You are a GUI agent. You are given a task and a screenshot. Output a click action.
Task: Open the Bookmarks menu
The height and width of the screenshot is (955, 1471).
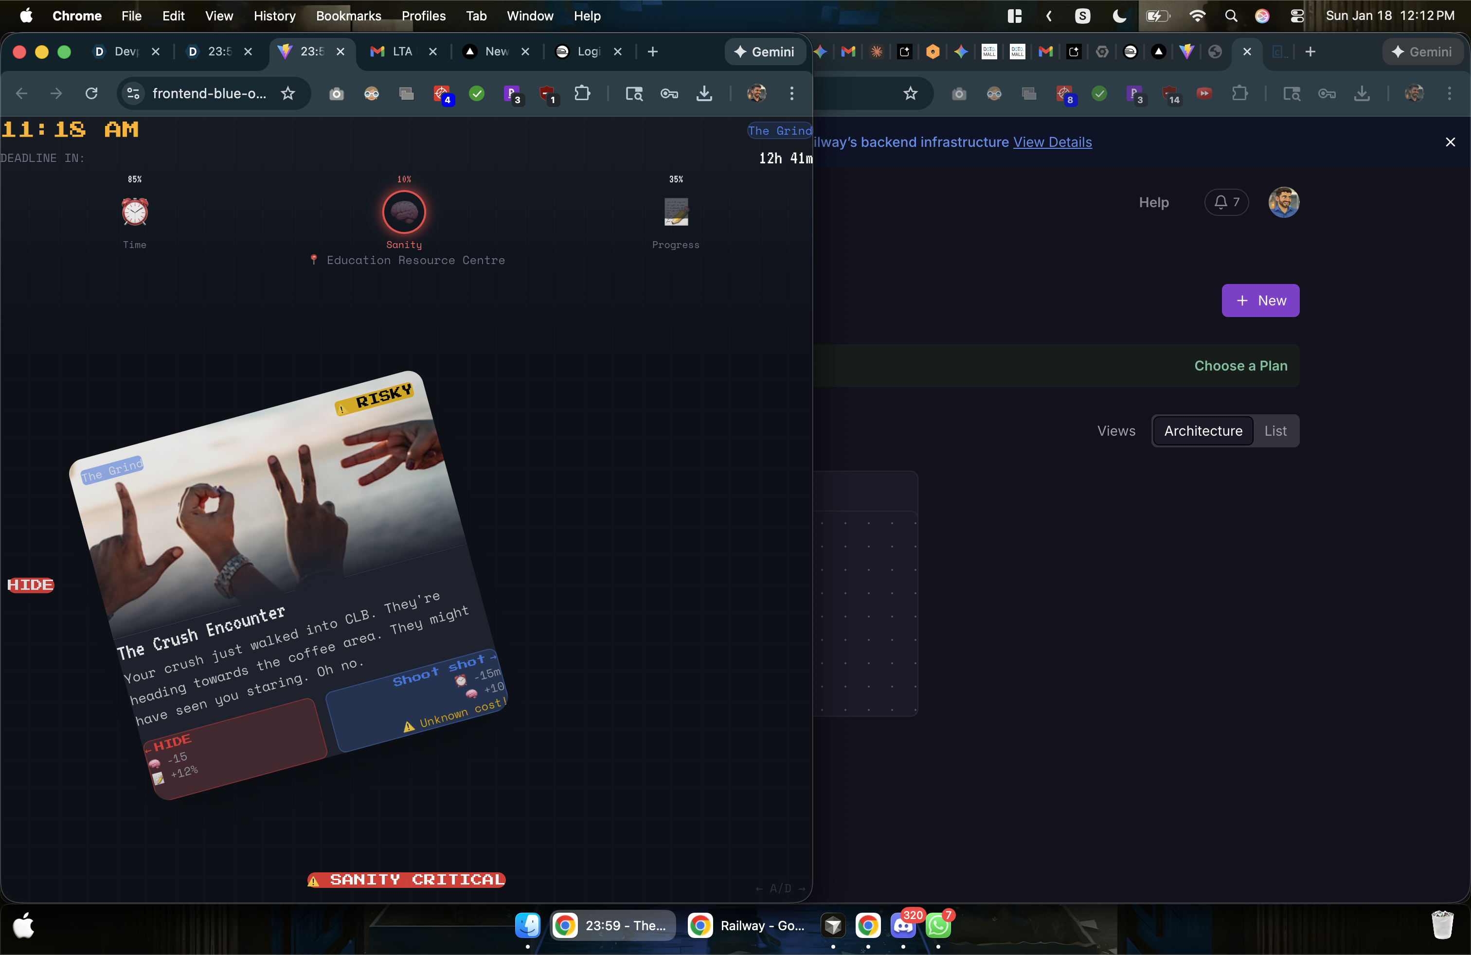tap(348, 16)
